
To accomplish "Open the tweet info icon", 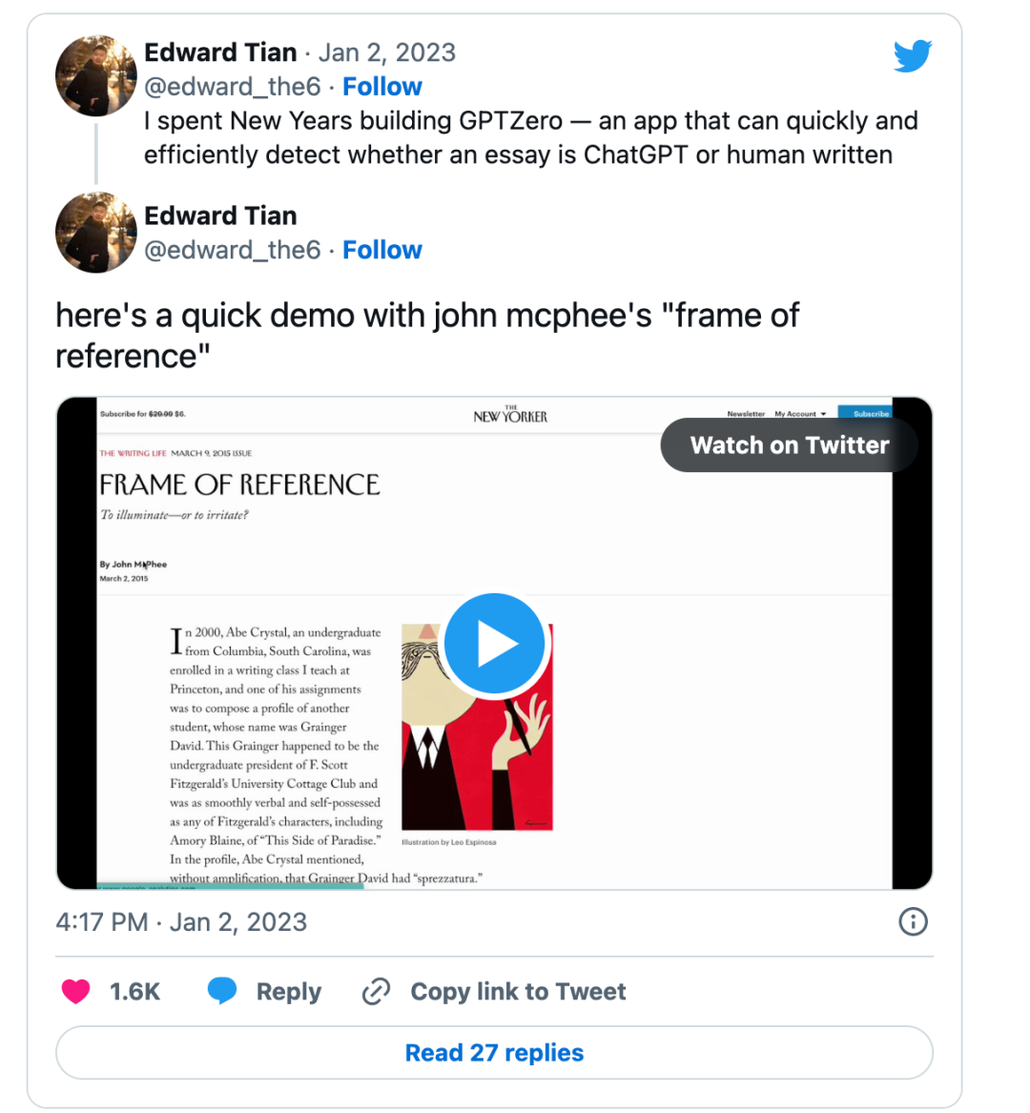I will click(913, 921).
